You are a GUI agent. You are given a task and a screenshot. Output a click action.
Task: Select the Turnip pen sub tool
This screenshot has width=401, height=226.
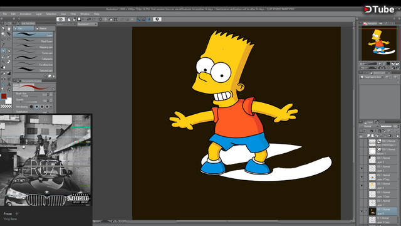click(33, 53)
